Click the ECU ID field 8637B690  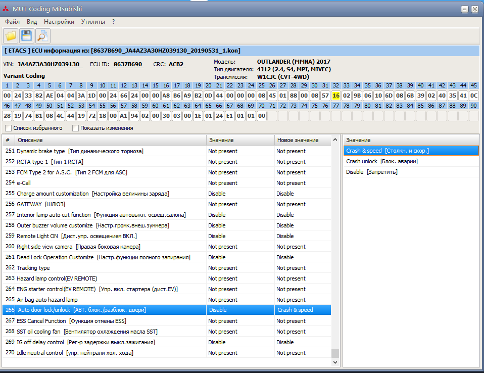pos(128,64)
